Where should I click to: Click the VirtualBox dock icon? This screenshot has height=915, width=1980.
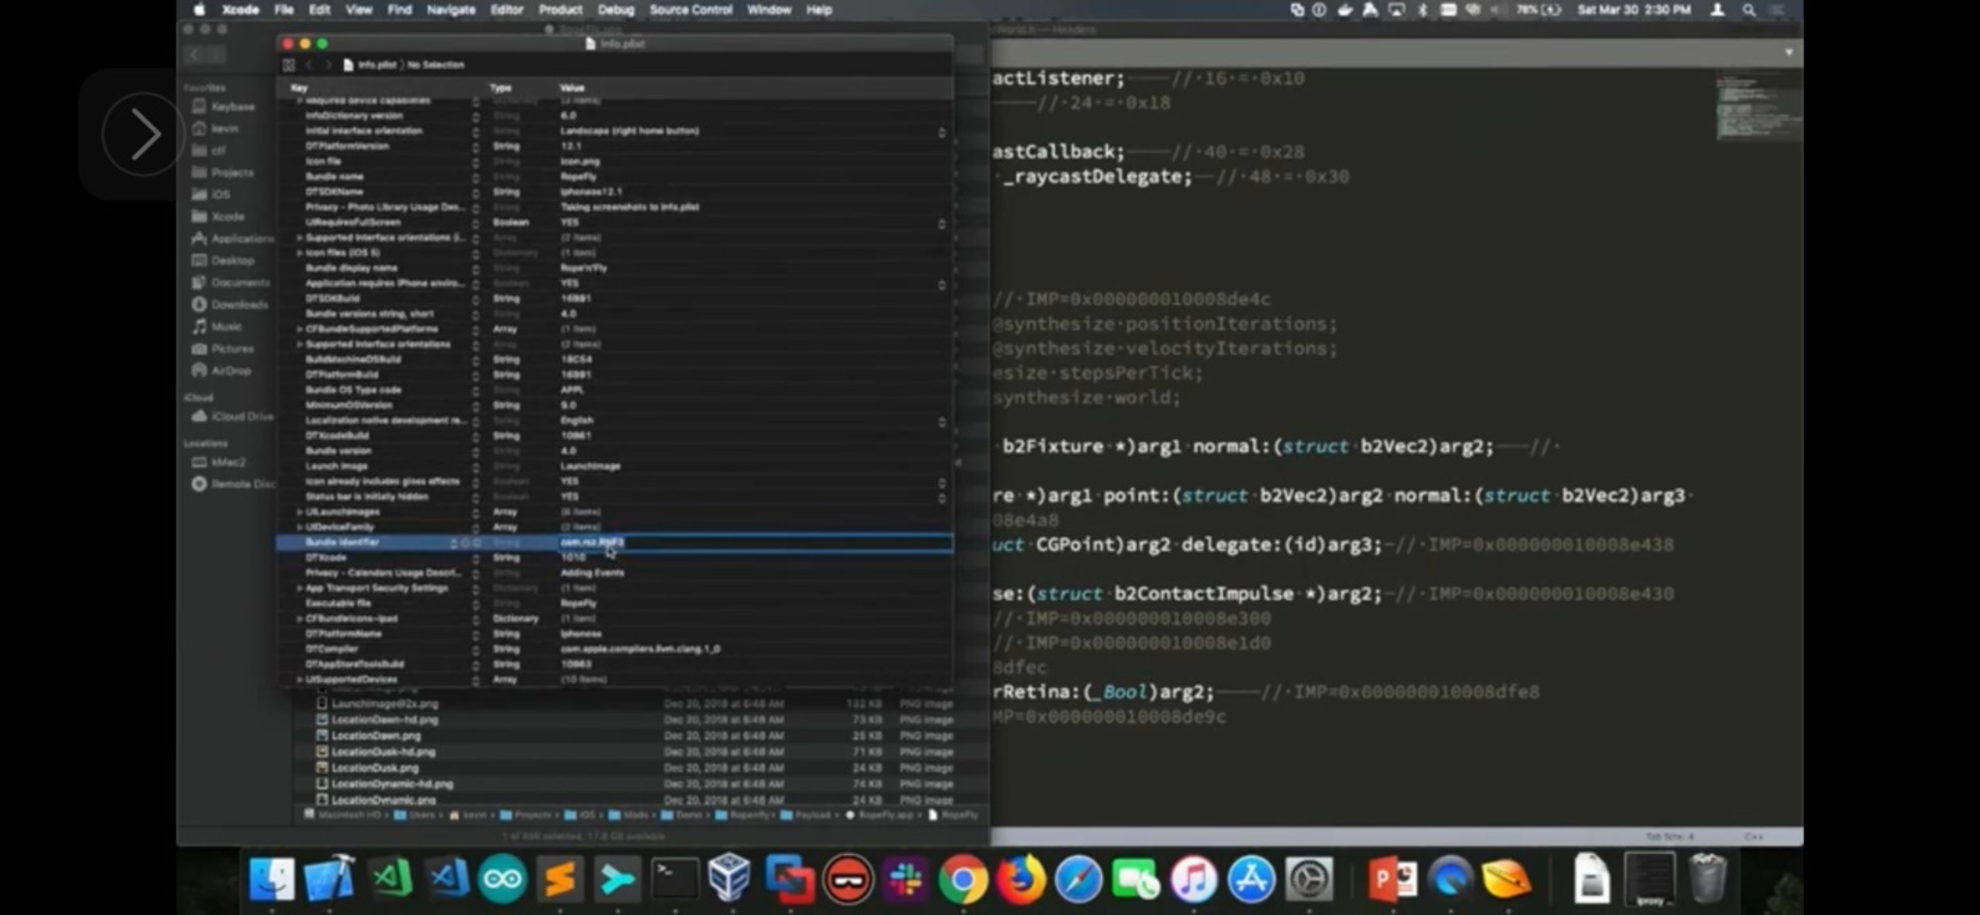(x=729, y=879)
